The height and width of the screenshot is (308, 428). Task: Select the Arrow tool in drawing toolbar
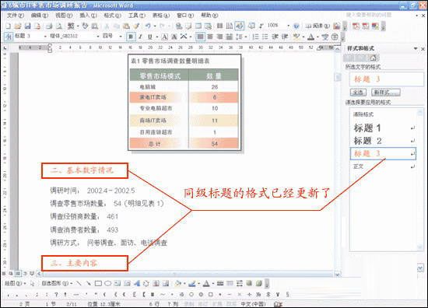pos(89,284)
